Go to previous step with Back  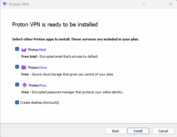(x=116, y=131)
